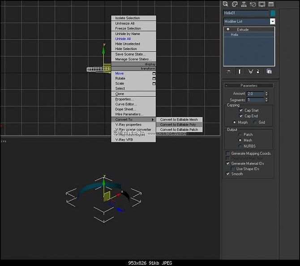This screenshot has height=266, width=300.
Task: Choose Save Scene State menu entry
Action: point(133,54)
